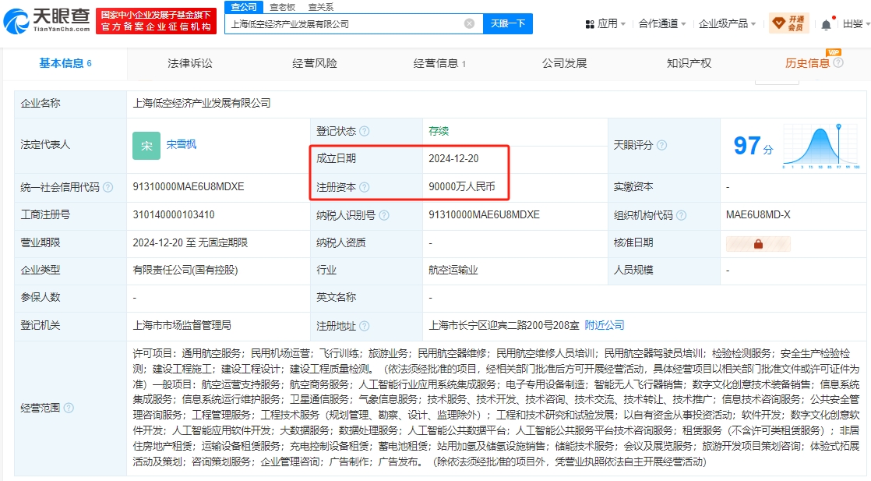
Task: Click the 经营范围 description paragraph
Action: [496, 408]
